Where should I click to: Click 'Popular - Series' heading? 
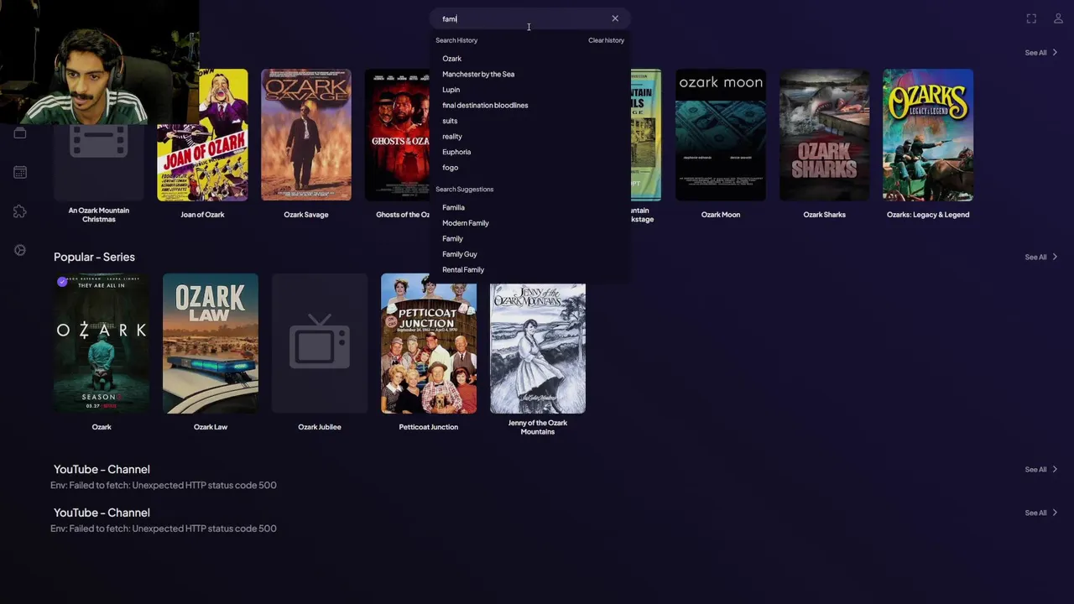[x=94, y=257]
